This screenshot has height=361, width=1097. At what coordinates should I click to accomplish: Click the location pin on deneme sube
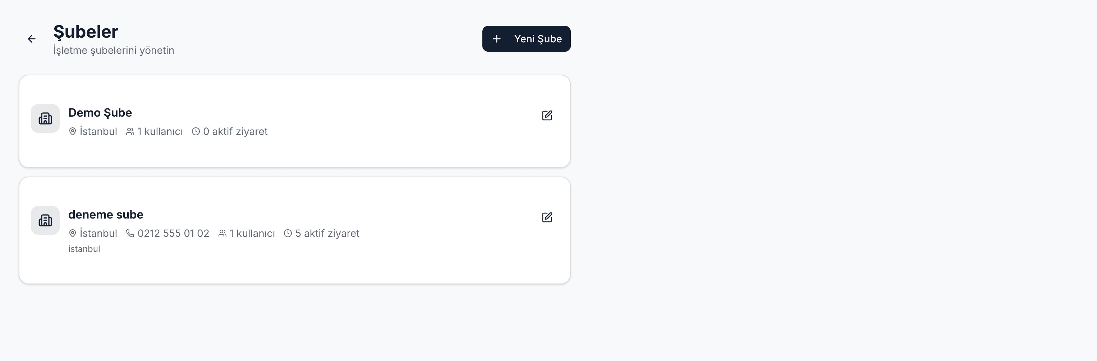point(72,234)
